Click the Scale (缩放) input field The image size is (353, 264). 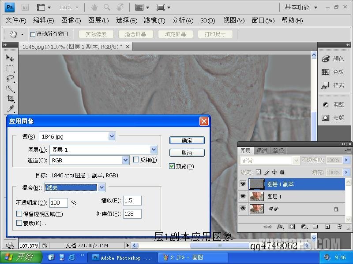132,201
